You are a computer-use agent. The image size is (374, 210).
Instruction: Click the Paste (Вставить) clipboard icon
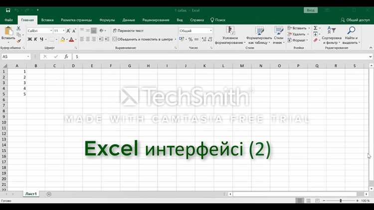coord(8,31)
